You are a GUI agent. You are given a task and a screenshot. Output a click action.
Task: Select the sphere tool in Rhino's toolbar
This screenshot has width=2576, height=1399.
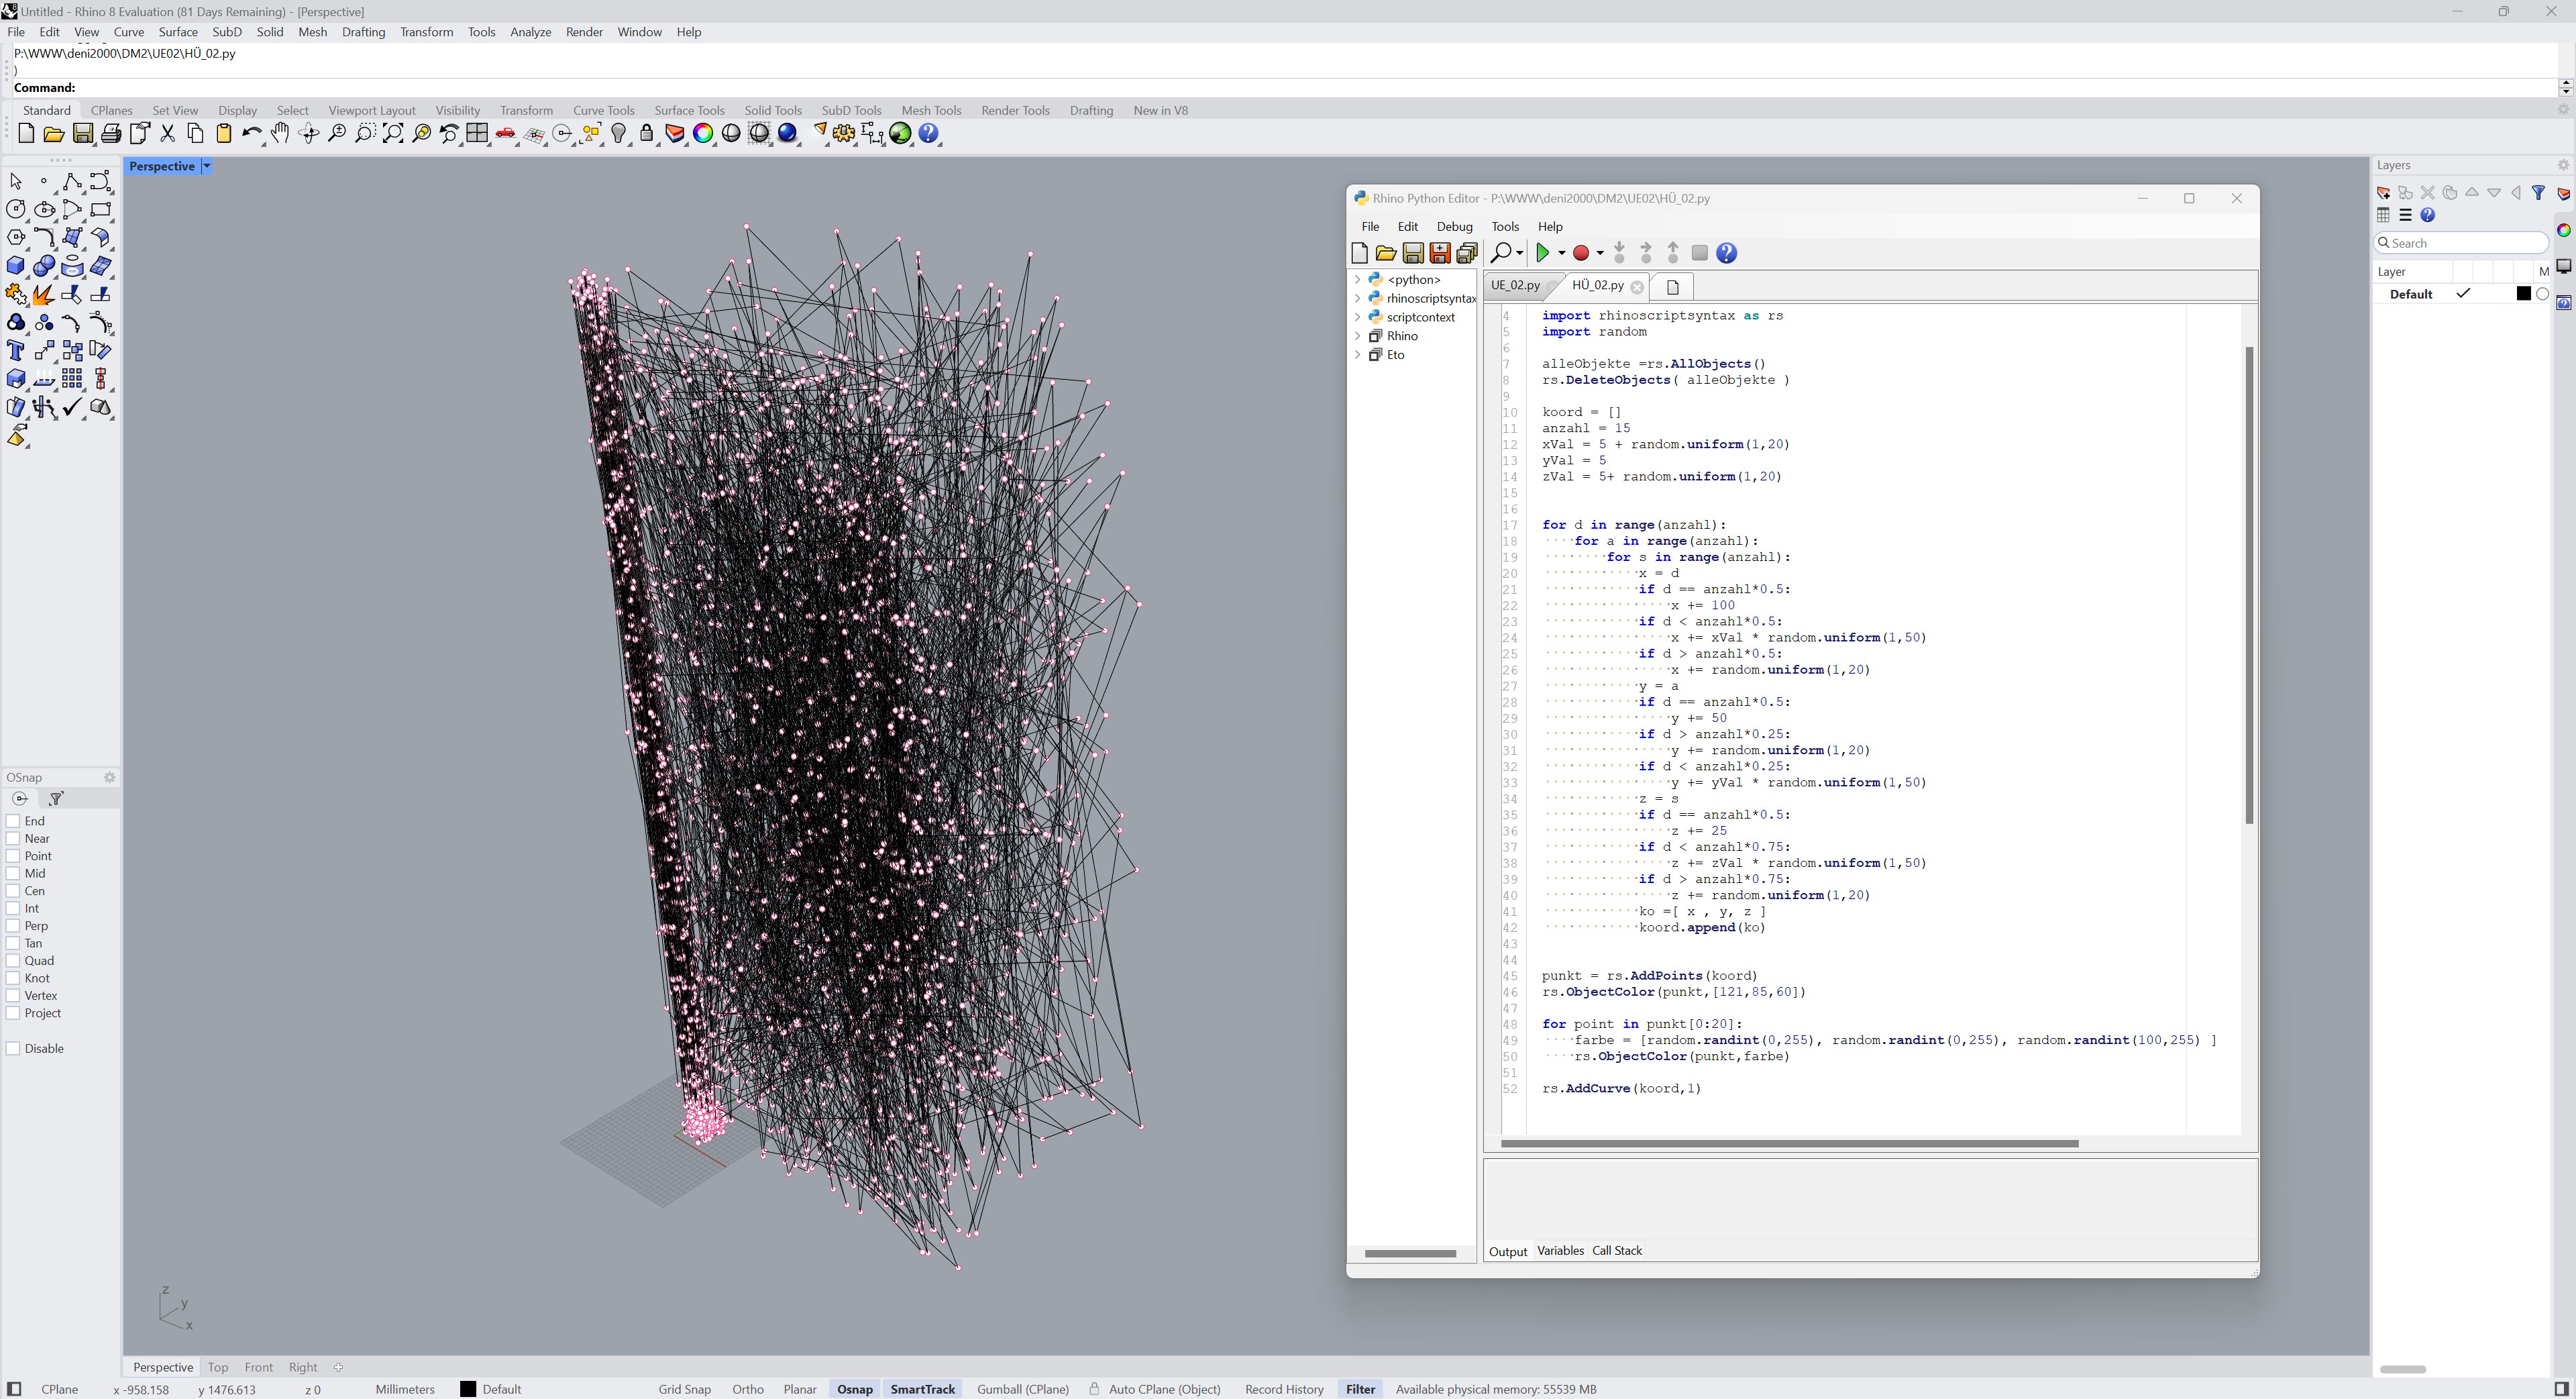(x=45, y=266)
